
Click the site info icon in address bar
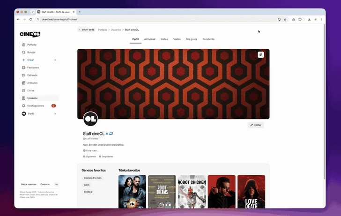click(38, 19)
